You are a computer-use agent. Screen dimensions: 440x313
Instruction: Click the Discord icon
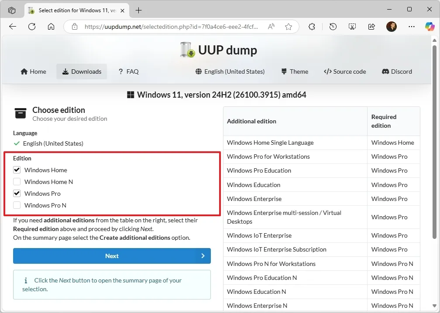(385, 71)
